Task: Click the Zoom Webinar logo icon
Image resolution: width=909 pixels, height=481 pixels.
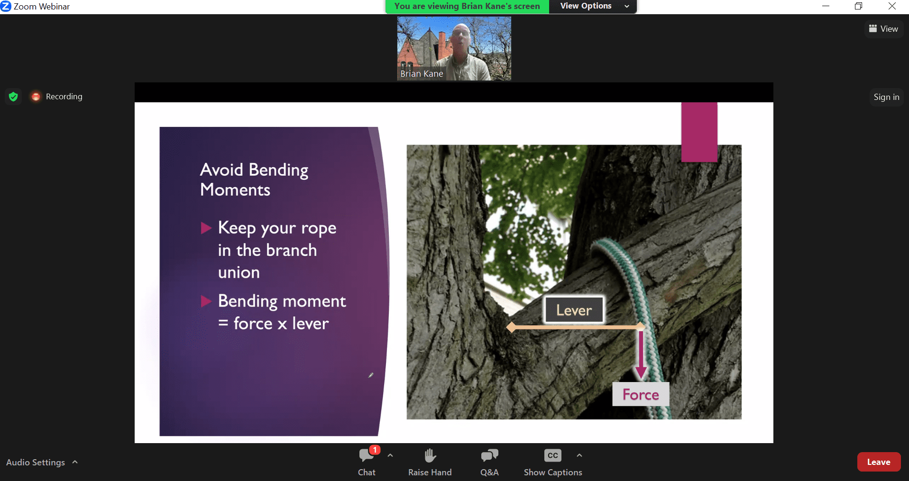Action: (6, 6)
